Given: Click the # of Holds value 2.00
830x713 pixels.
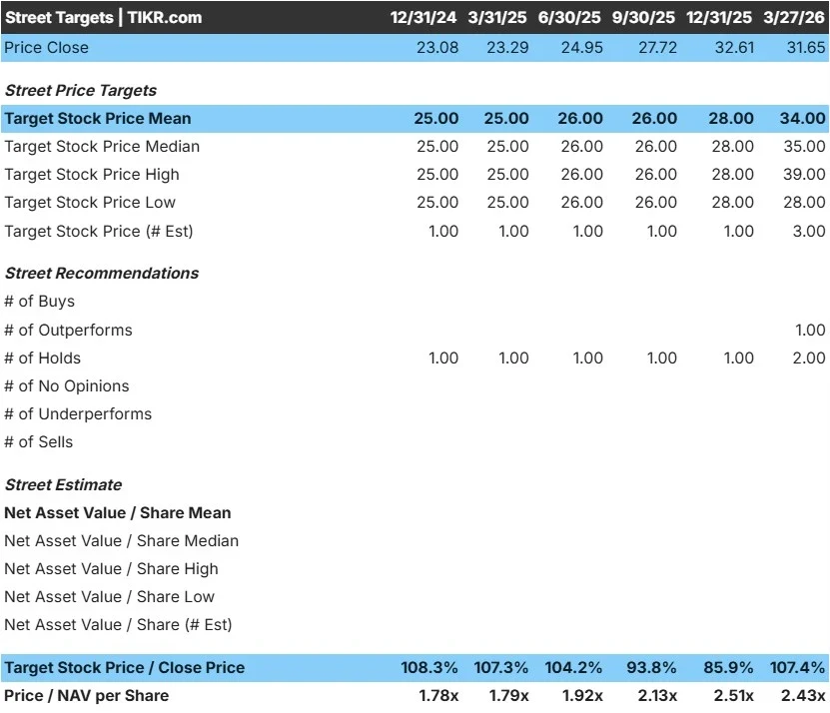Looking at the screenshot, I should pos(809,358).
